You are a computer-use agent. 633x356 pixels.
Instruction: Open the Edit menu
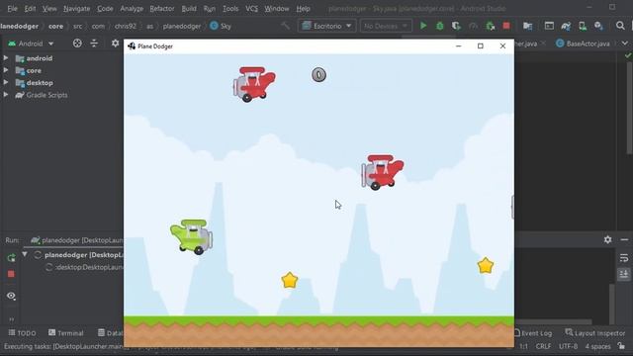click(x=30, y=9)
